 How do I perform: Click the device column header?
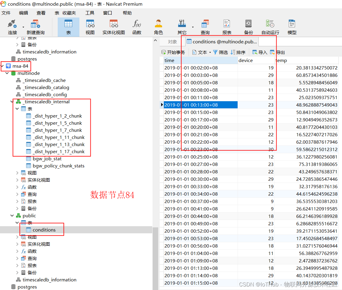(x=256, y=60)
